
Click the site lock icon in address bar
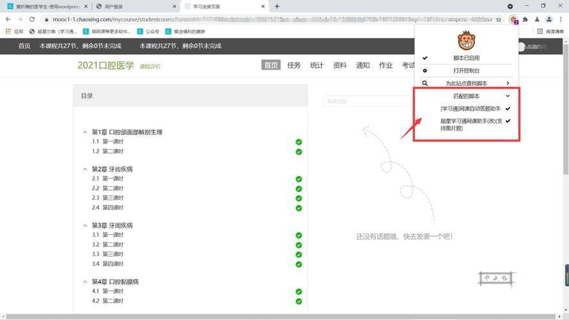pos(47,20)
